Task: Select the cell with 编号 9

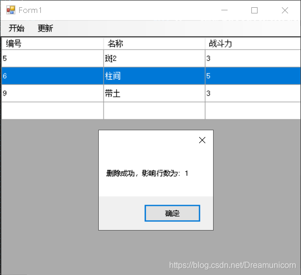Action: [x=52, y=93]
